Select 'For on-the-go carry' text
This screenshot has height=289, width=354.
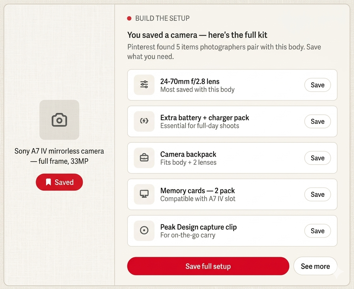188,235
